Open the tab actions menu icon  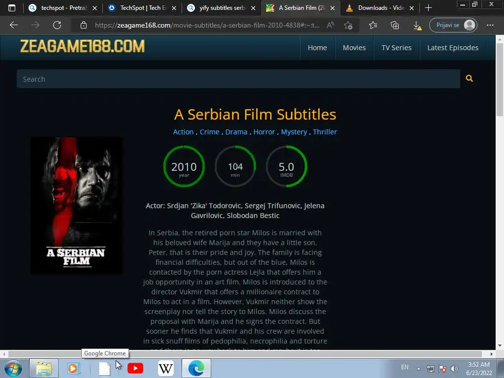tap(12, 8)
